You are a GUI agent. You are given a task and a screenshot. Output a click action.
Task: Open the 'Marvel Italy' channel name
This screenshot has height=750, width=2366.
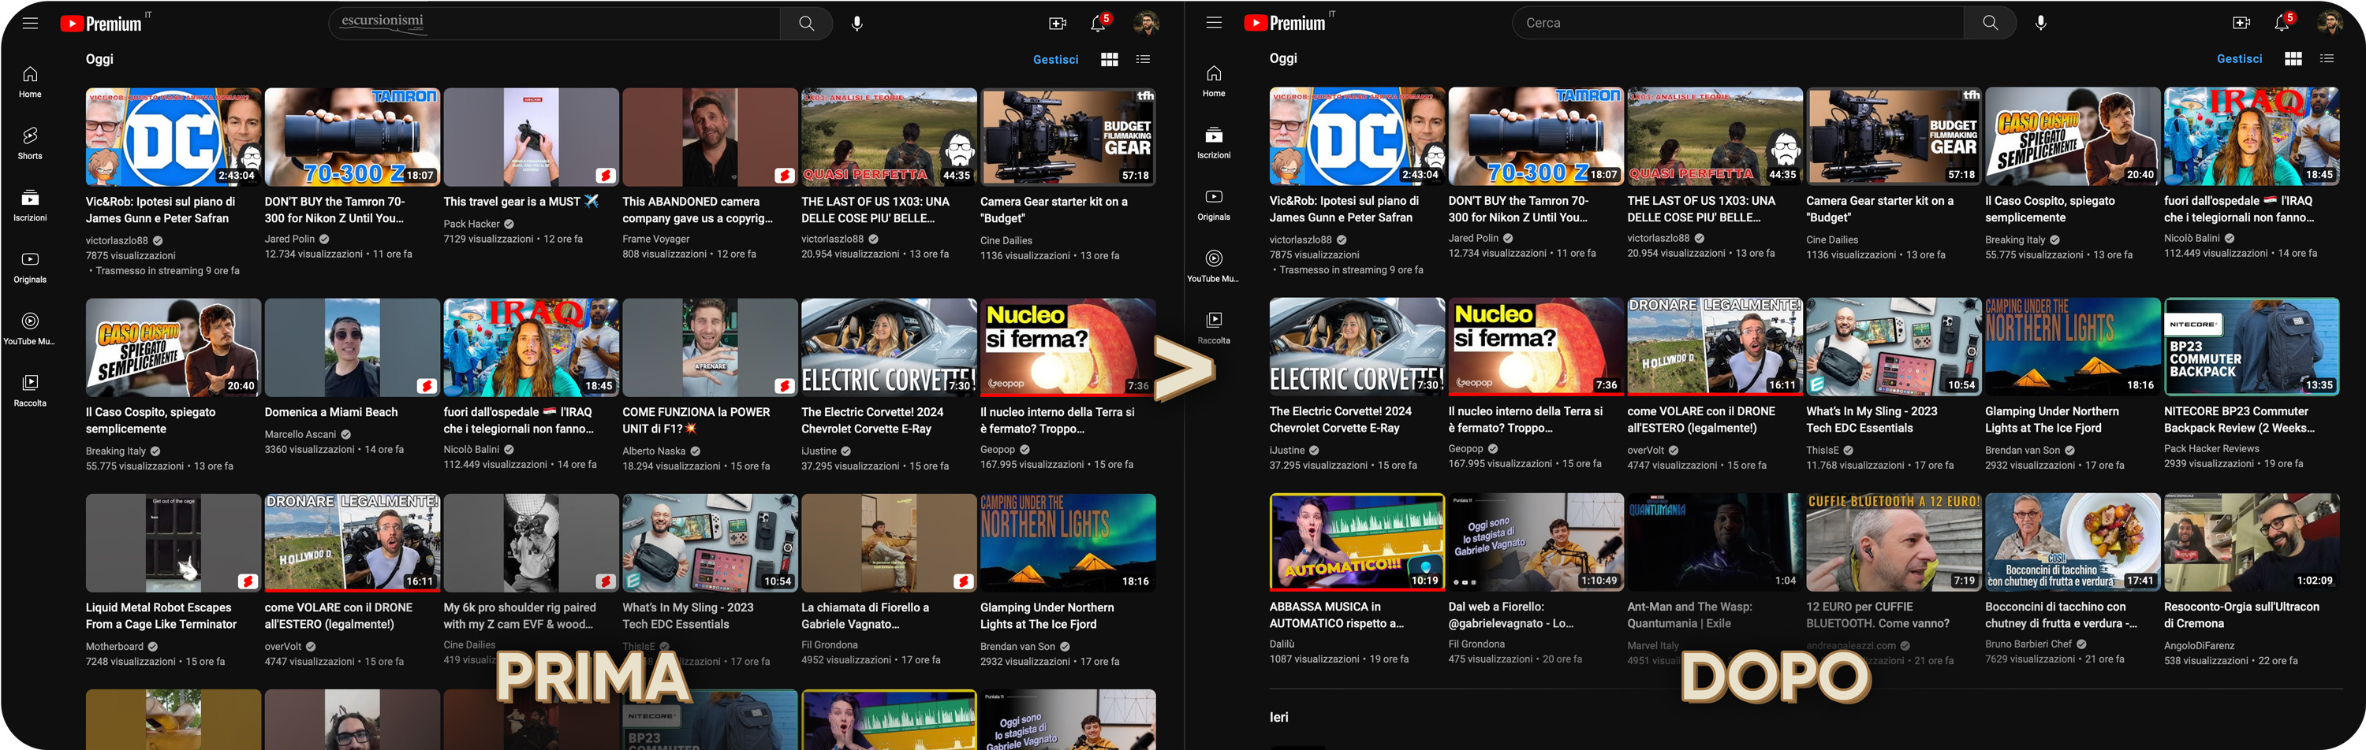click(1653, 646)
